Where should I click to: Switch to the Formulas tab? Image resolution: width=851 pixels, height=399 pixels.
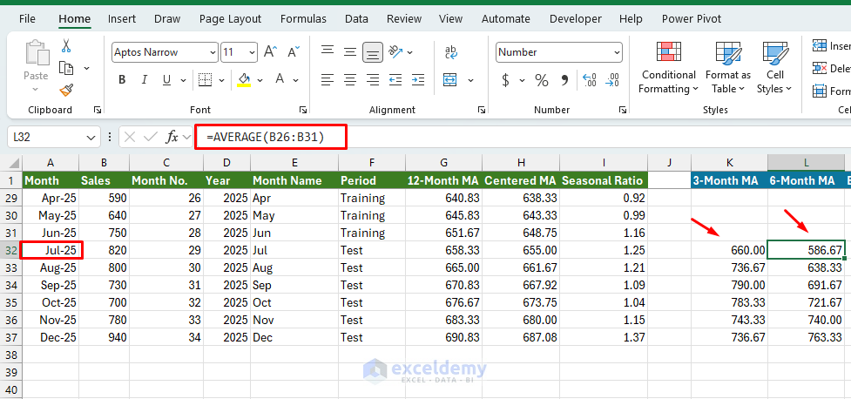point(303,19)
